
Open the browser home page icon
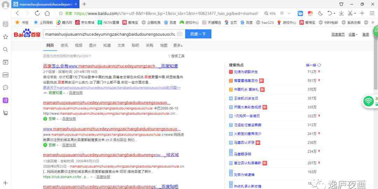[47, 13]
